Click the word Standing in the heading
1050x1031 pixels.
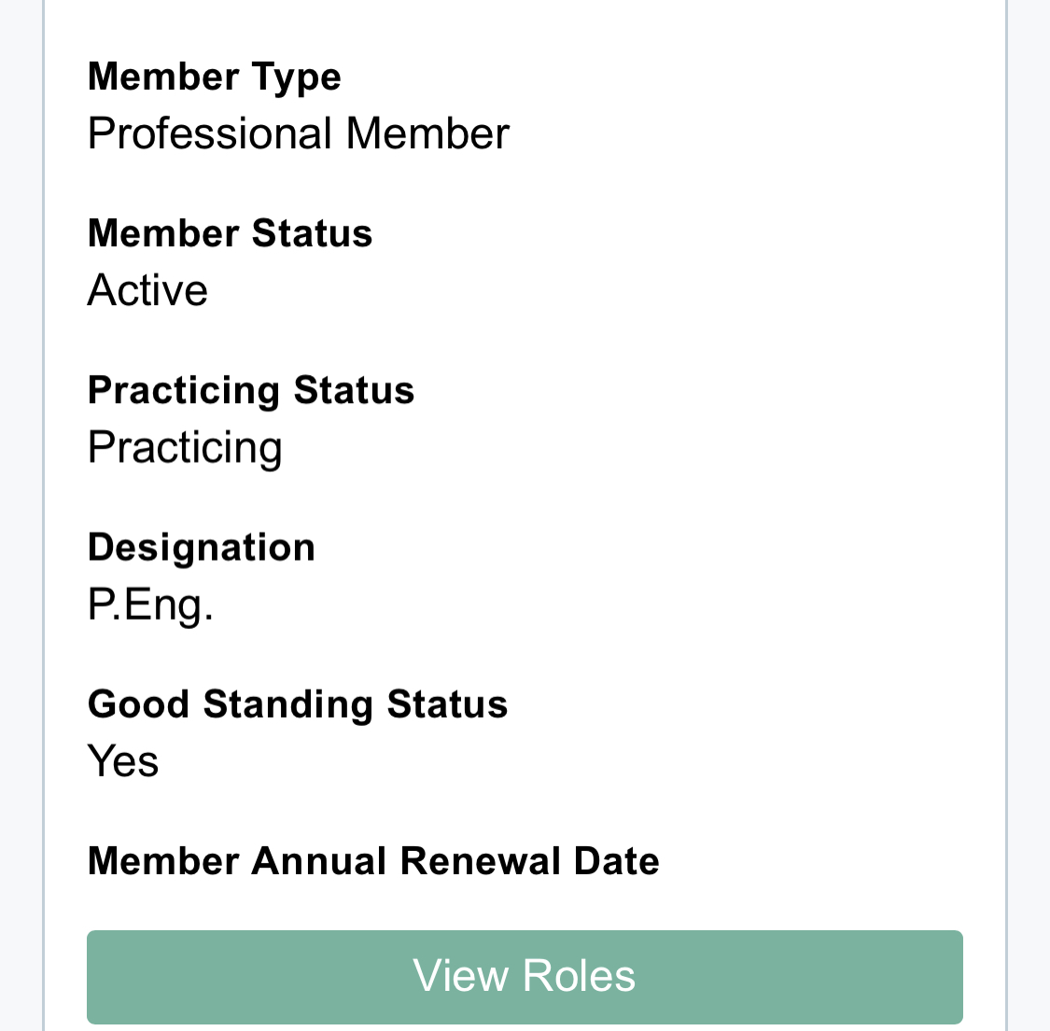tap(288, 705)
